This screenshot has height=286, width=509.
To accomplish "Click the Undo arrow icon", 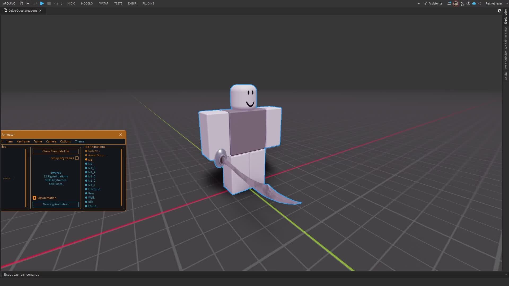I will click(x=56, y=3).
